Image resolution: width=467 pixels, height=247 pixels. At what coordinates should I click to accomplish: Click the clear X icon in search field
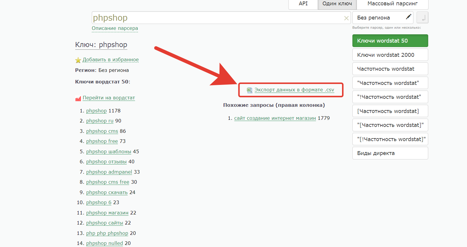(x=346, y=18)
